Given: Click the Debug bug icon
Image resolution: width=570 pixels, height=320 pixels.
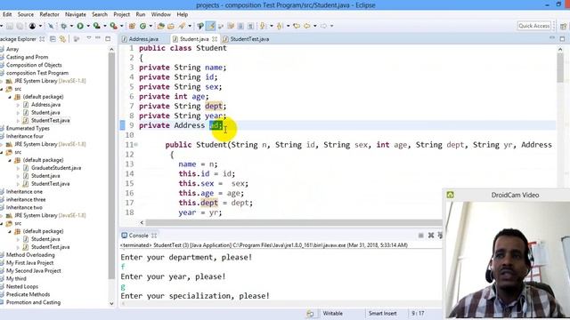Looking at the screenshot, I should tap(63, 26).
